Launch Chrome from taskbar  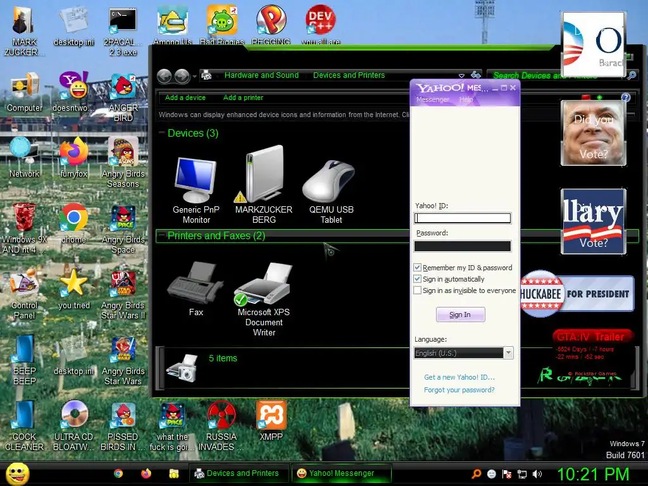[x=118, y=473]
